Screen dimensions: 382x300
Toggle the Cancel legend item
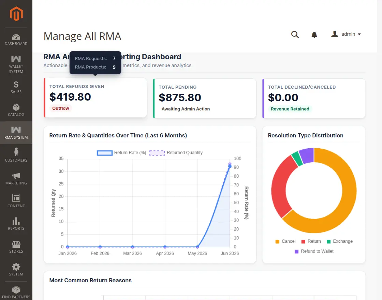pos(285,241)
